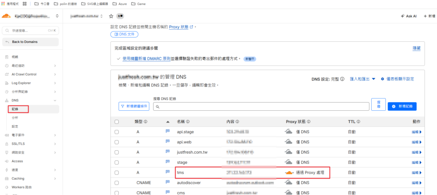Screen dimensions: 437x195
Task: Select 分析 under DNS
Action: 15,118
